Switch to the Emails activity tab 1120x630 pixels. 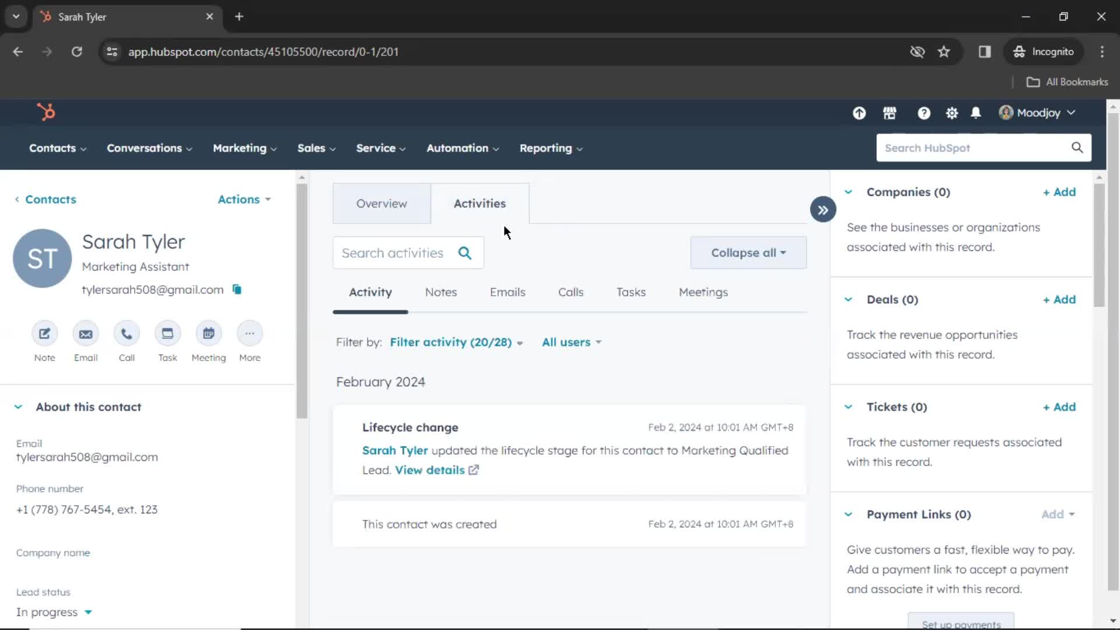(508, 292)
